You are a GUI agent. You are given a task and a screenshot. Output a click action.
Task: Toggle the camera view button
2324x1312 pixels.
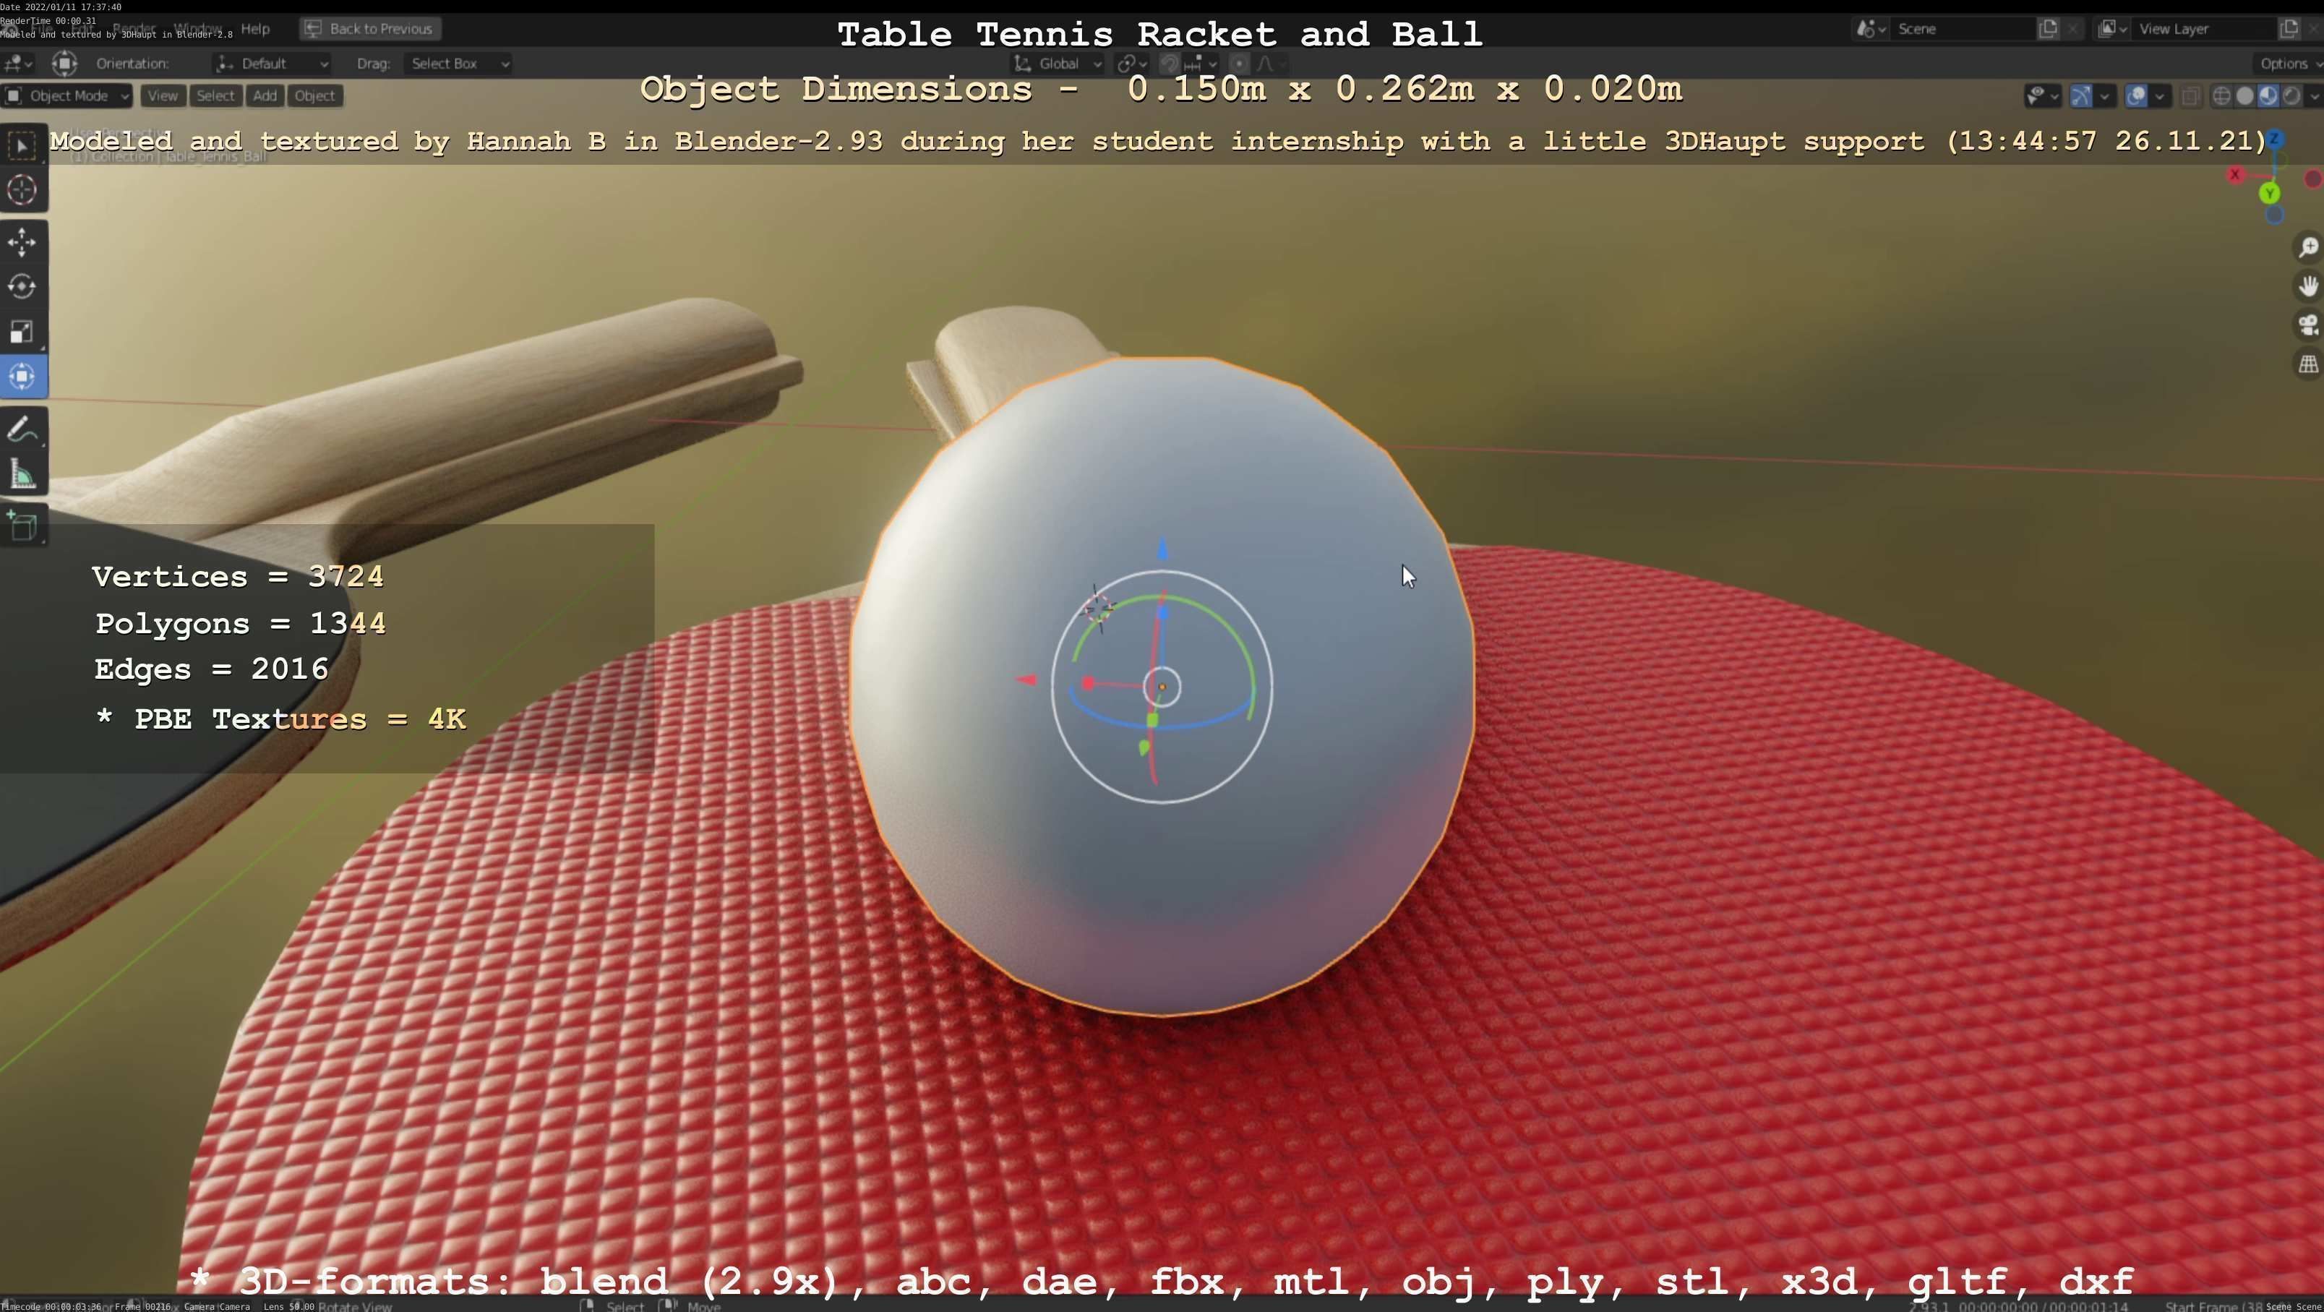tap(2308, 326)
